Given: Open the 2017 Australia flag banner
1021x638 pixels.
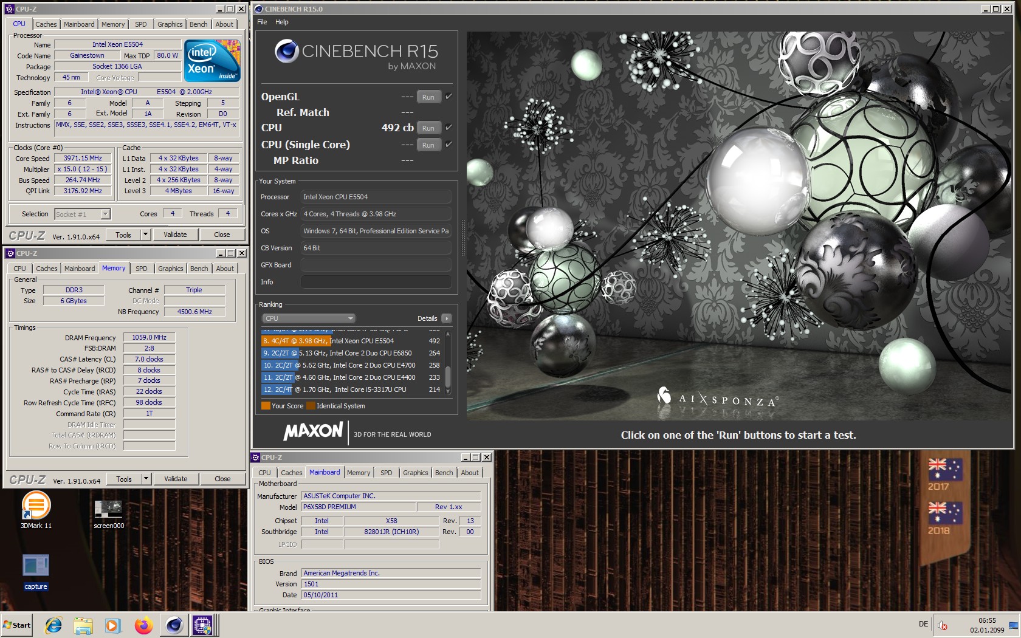Looking at the screenshot, I should pos(944,475).
